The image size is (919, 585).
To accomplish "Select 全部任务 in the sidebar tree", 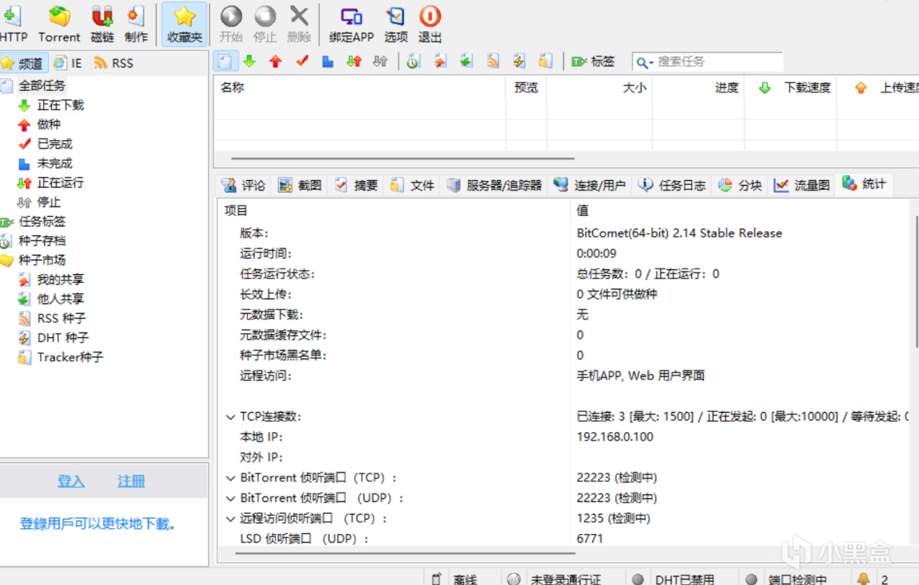I will point(42,85).
